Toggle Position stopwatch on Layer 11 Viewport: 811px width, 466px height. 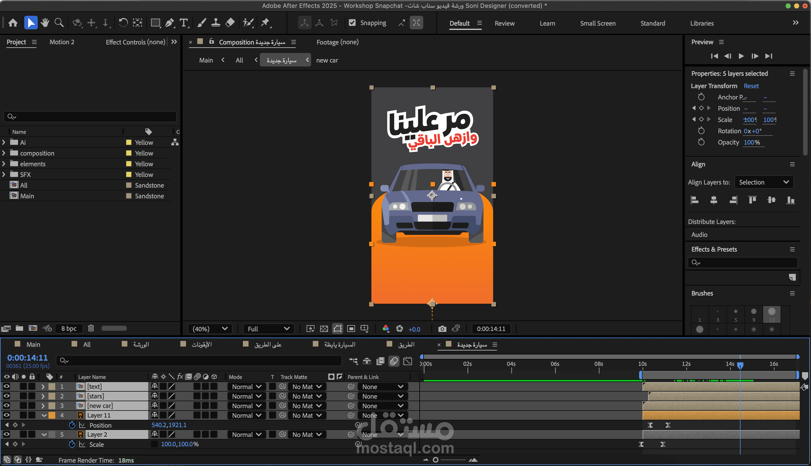coord(72,425)
